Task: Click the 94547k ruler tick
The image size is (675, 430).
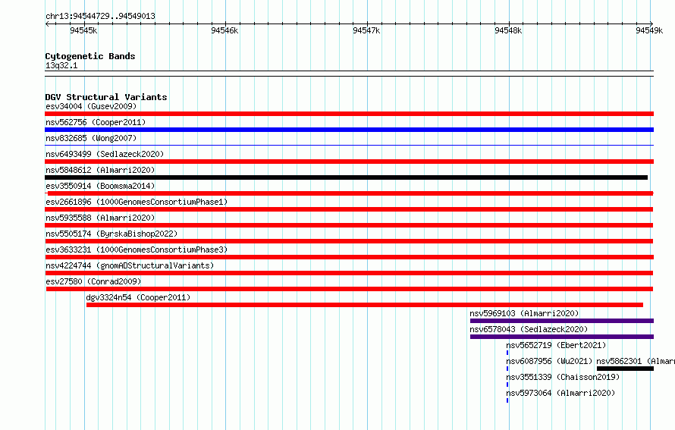Action: coord(366,30)
